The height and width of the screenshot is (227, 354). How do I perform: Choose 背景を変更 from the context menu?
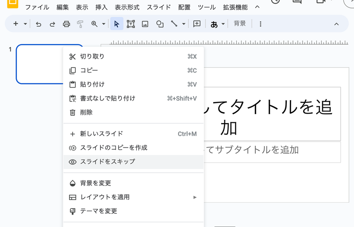point(134,183)
